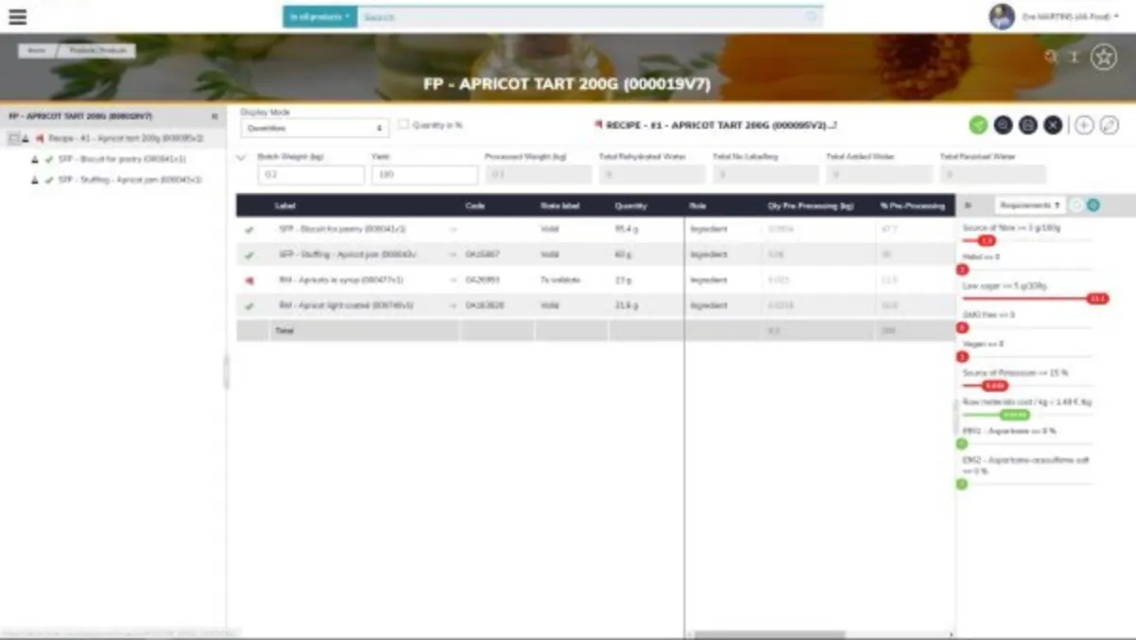This screenshot has height=640, width=1136.
Task: Click the arrow icon in Apricots in syrup row
Action: 453,281
